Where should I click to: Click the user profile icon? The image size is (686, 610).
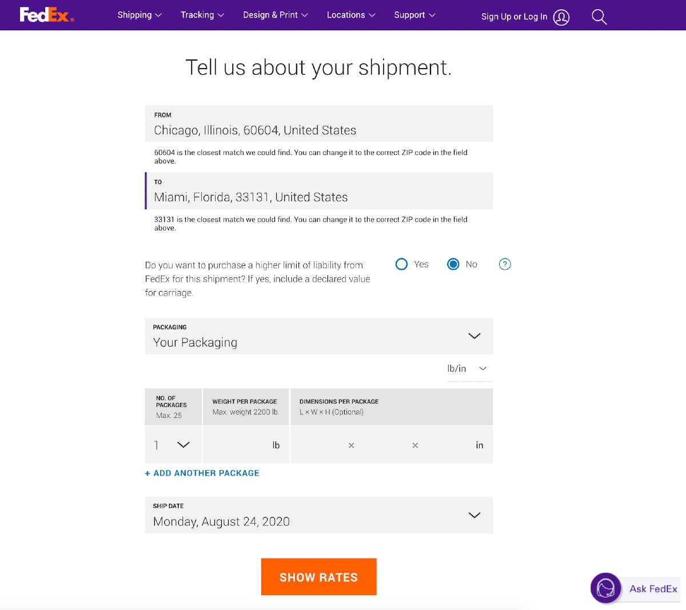click(x=561, y=17)
